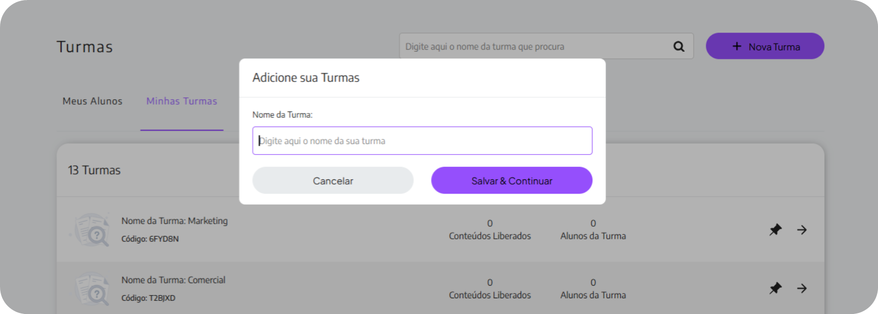The image size is (878, 314).
Task: Click the class search box
Action: click(532, 46)
